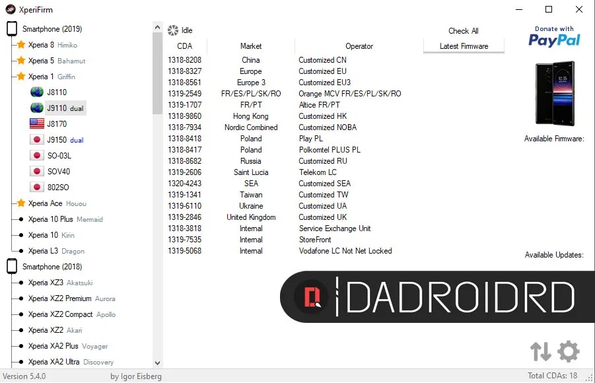Click the device list scroll-up arrow
This screenshot has height=383, width=595.
click(x=157, y=27)
